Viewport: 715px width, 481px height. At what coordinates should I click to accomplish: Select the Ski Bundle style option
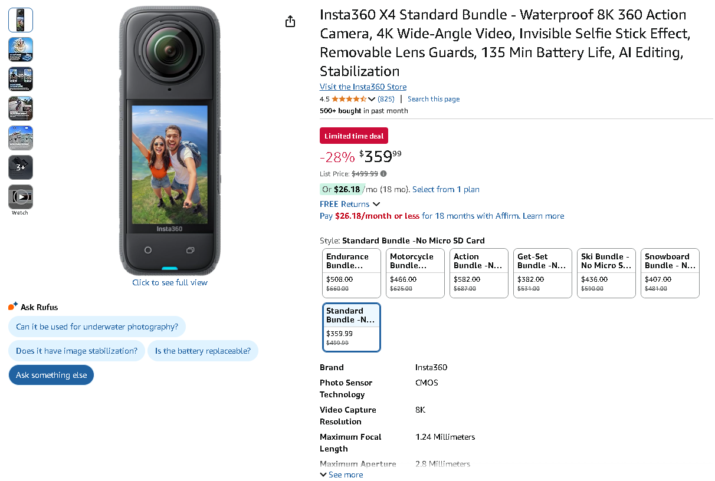click(x=606, y=273)
